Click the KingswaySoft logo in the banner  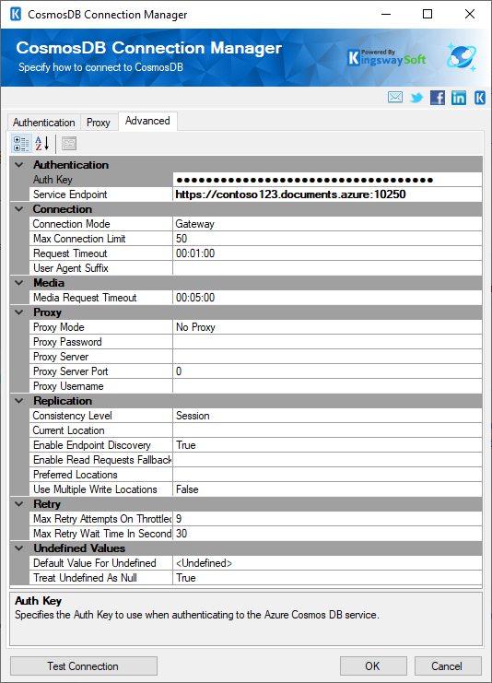point(387,58)
